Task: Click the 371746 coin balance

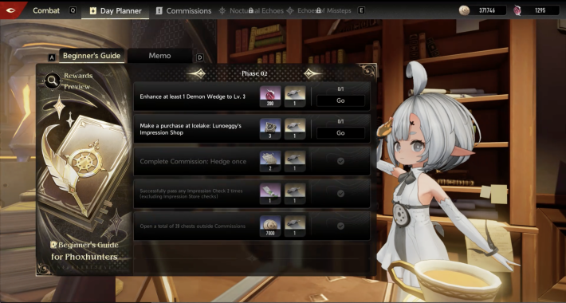Action: point(487,10)
